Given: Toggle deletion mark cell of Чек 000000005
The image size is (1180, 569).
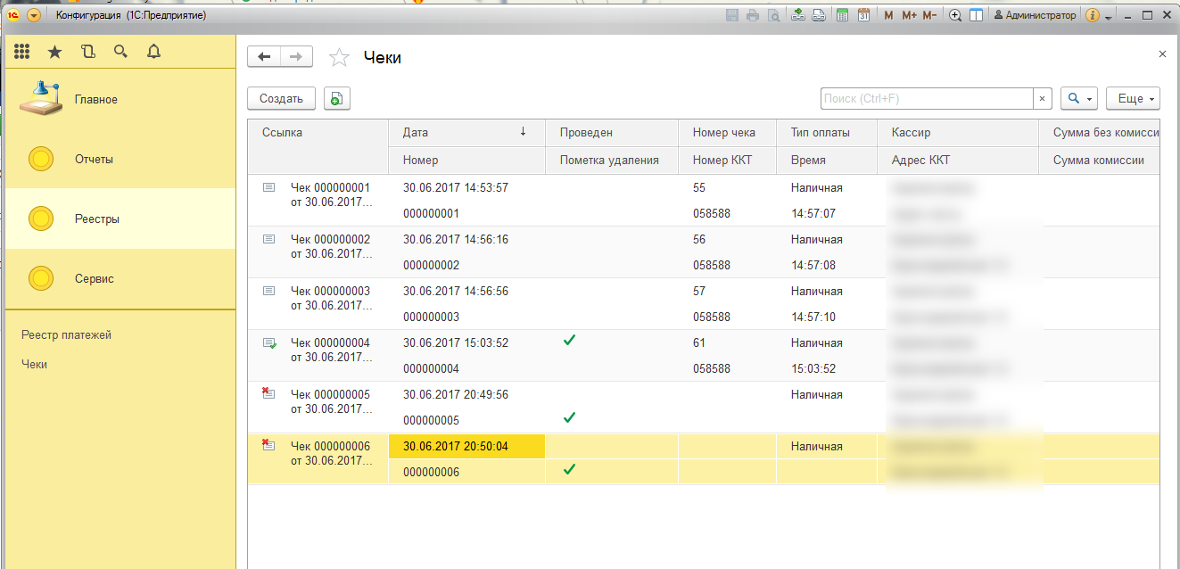Looking at the screenshot, I should click(569, 418).
